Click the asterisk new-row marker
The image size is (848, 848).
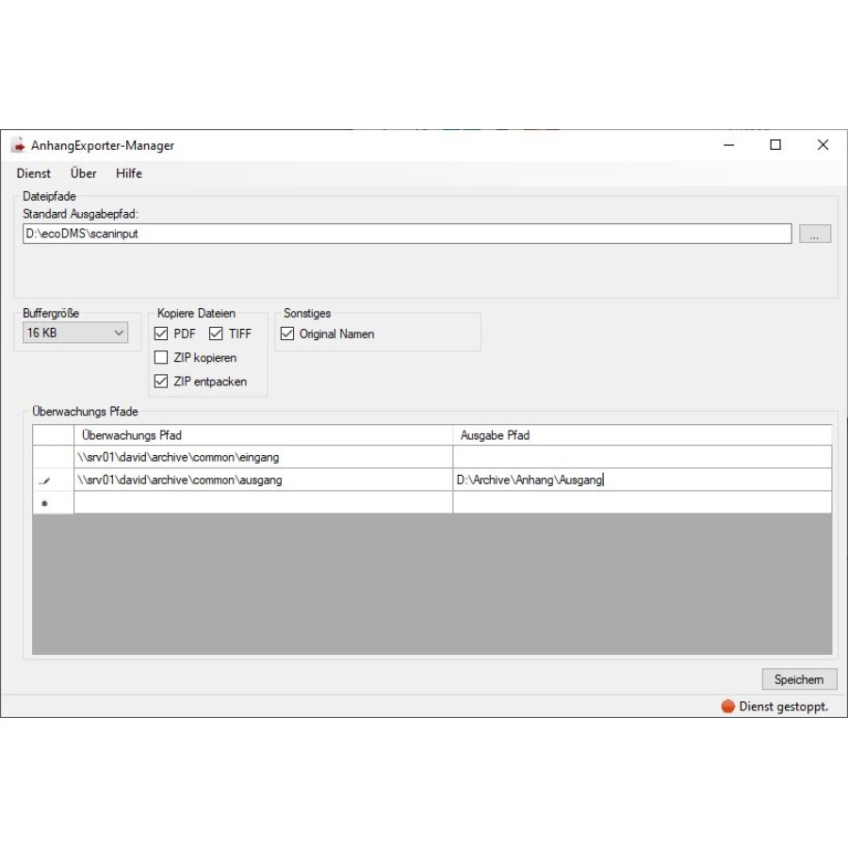click(x=44, y=503)
